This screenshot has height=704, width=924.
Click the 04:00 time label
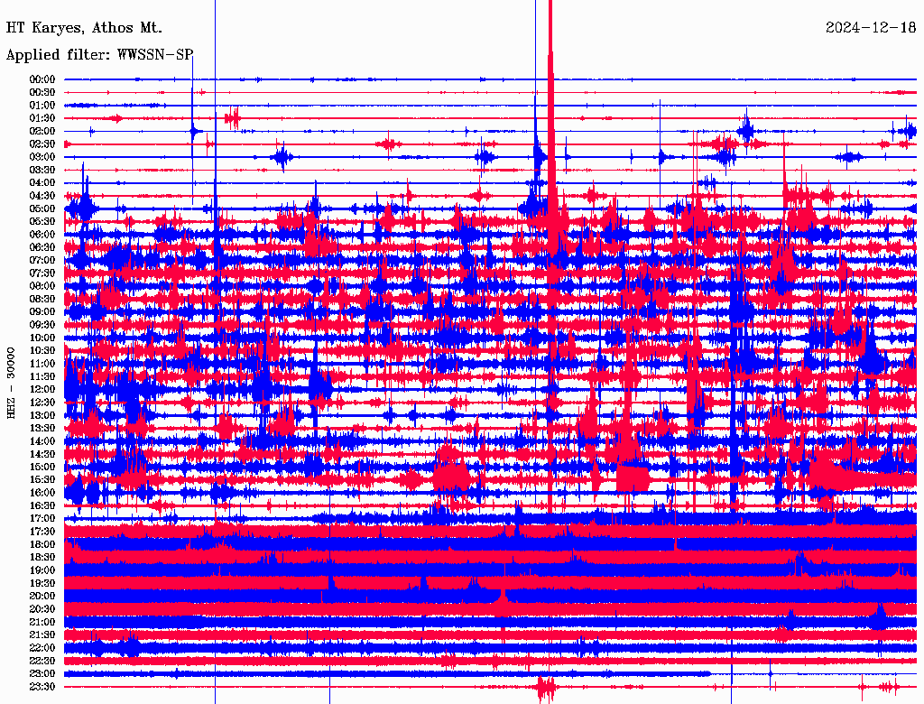coord(42,183)
